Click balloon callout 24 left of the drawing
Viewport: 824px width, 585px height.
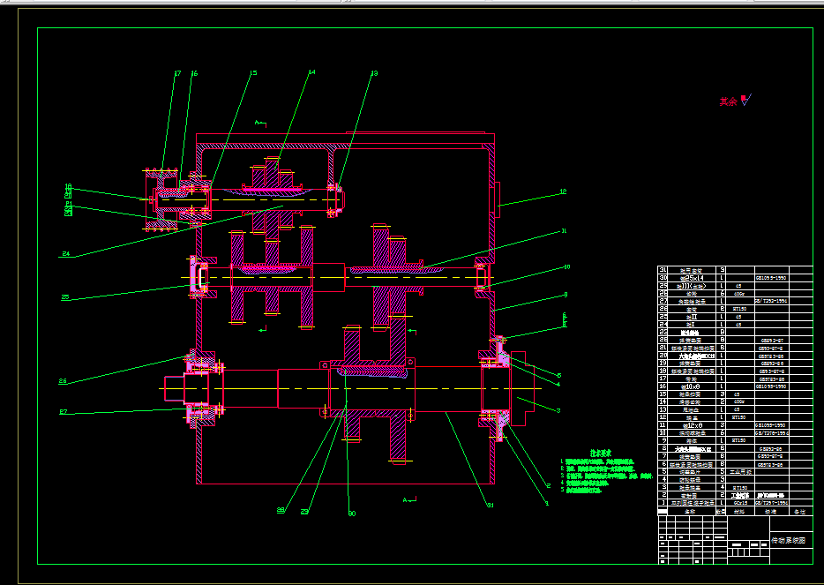point(65,254)
